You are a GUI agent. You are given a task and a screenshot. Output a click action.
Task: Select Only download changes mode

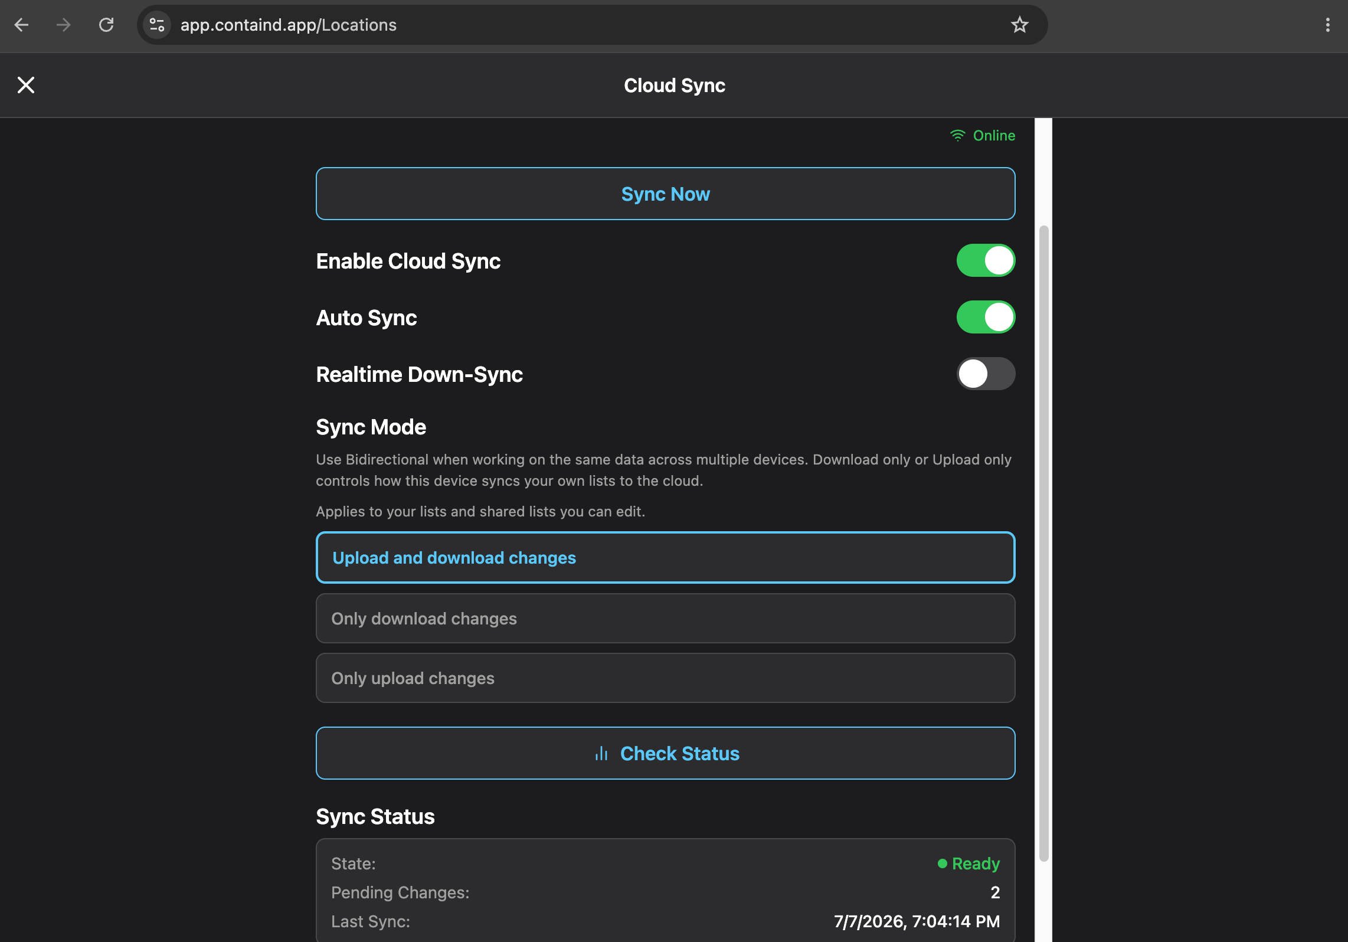[665, 619]
